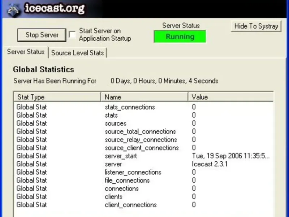Enable Start Server on Application Startup checkbox

click(72, 35)
